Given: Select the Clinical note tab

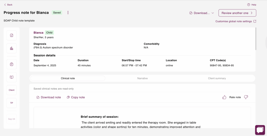Looking at the screenshot, I should pos(68,78).
